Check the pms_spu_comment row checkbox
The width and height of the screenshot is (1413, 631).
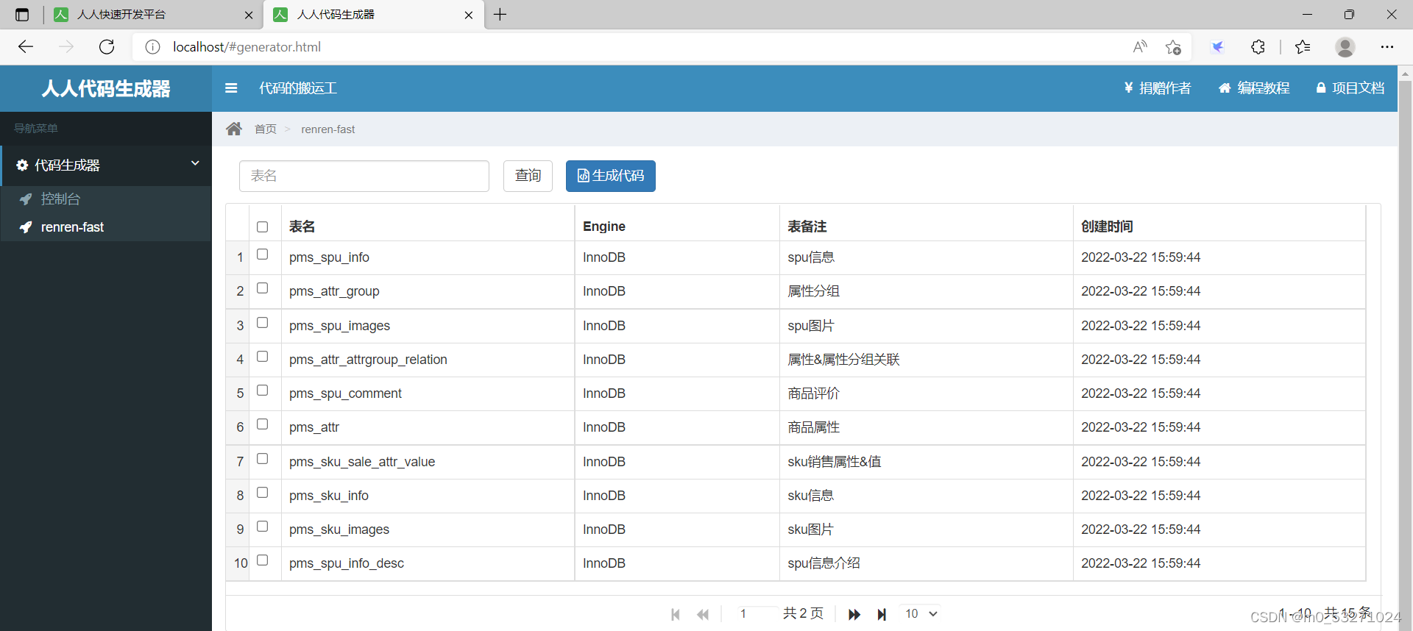(x=263, y=391)
